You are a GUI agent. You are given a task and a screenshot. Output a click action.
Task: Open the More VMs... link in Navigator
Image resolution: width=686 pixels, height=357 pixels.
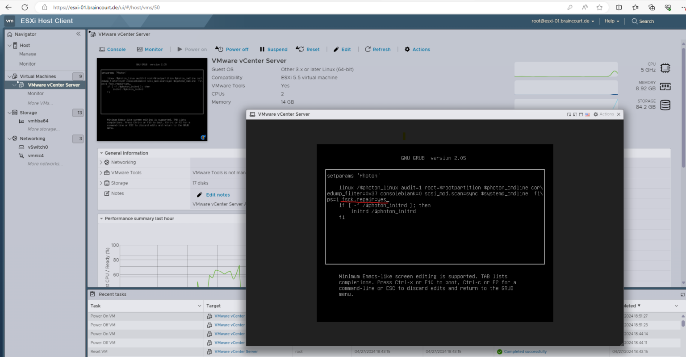[x=40, y=103]
